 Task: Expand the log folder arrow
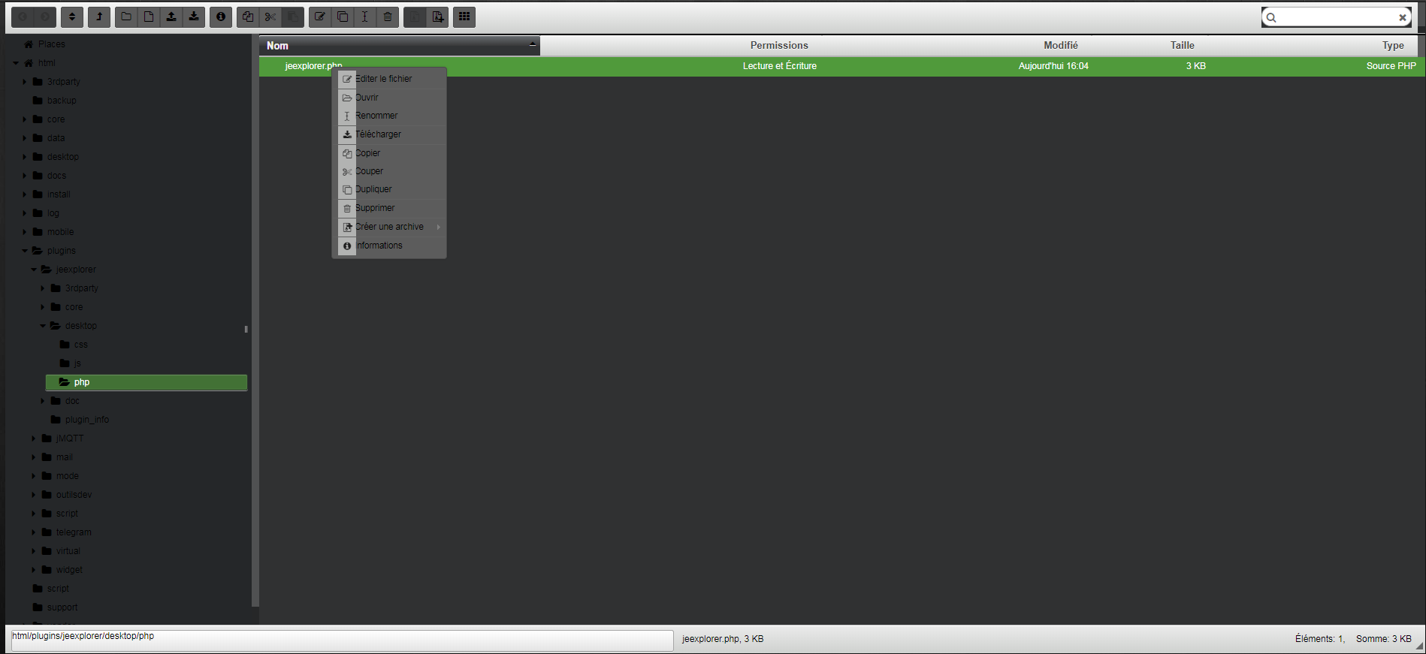(25, 213)
